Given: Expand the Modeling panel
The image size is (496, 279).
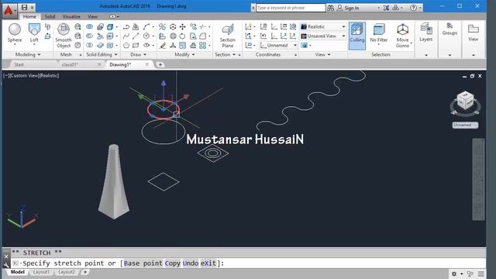Looking at the screenshot, I should point(28,55).
